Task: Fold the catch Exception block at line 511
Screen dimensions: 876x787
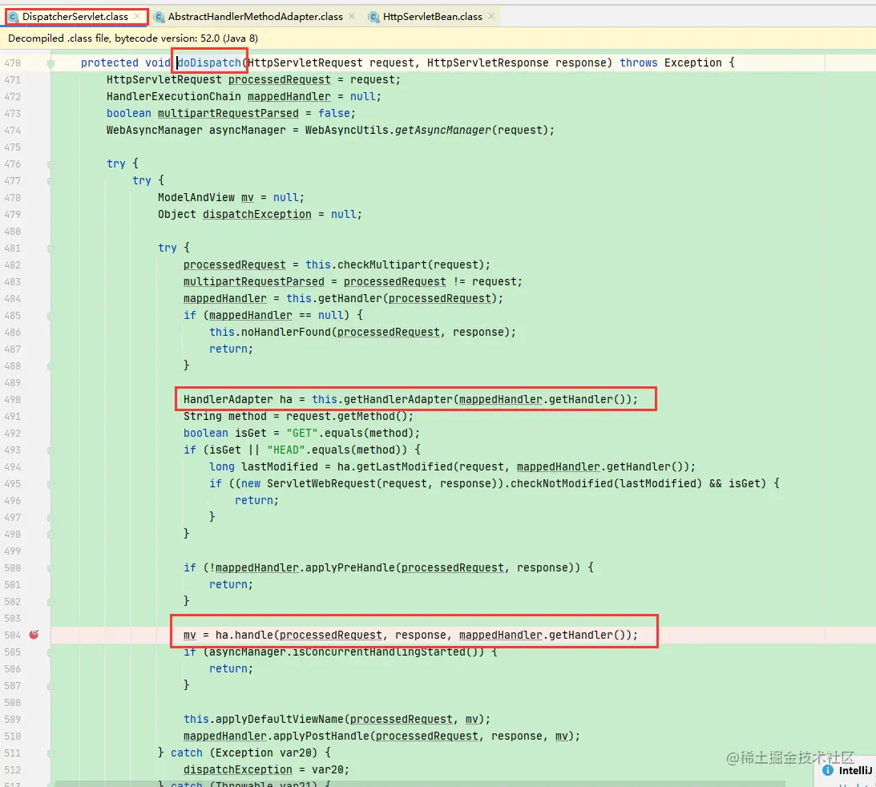Action: (x=50, y=753)
